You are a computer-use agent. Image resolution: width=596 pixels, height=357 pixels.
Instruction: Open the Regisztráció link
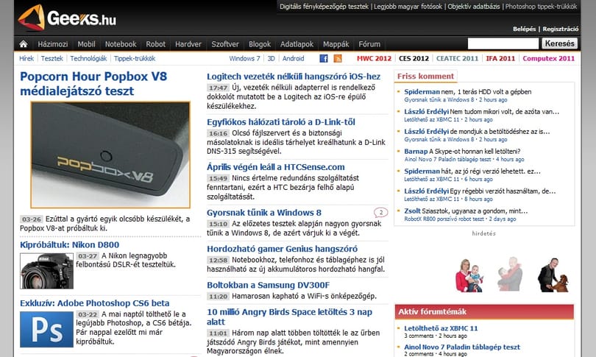point(561,29)
